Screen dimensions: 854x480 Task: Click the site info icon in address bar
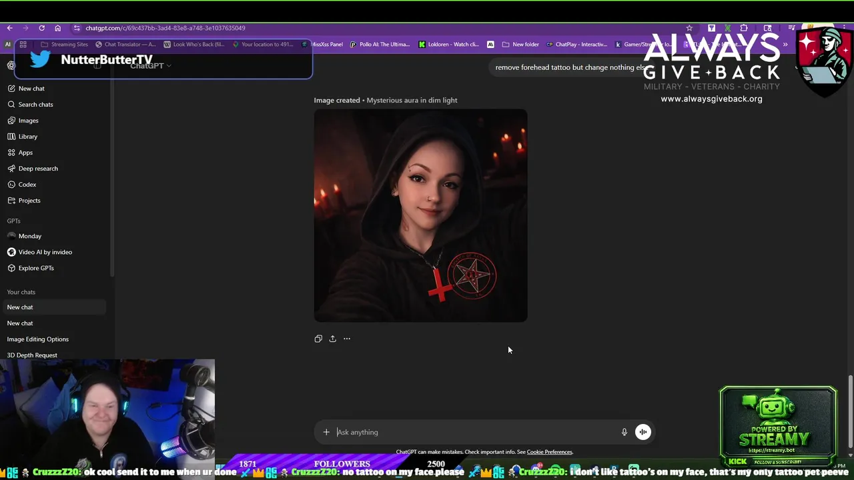[x=77, y=28]
